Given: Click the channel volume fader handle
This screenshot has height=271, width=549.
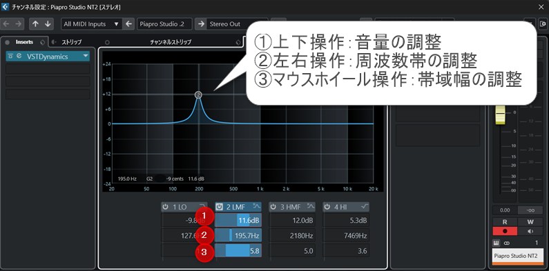Looking at the screenshot, I should click(500, 115).
